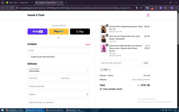179x112 pixels.
Task: Click the Doctored Form Shapewear Bodysuit thumbnail
Action: point(103,29)
